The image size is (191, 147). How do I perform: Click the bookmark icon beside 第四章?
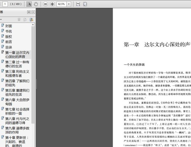tap(3, 80)
